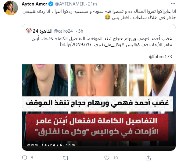
Task: Open the quoted tweet's 5h timestamp
Action: (x=81, y=31)
